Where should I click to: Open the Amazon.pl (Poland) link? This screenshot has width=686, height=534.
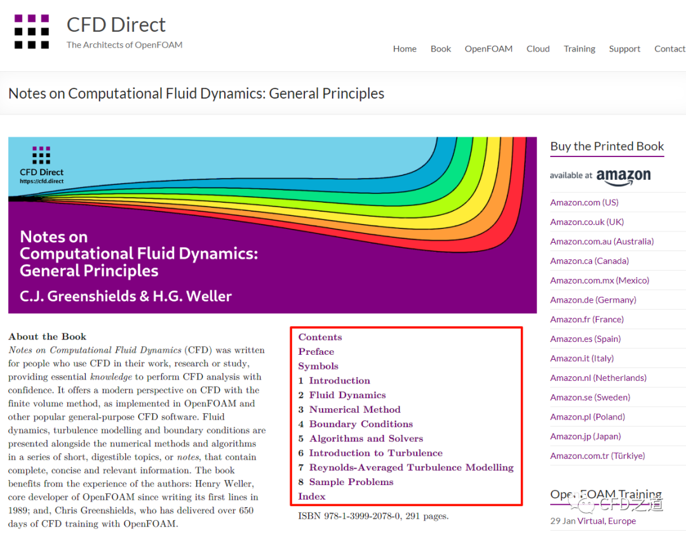tap(587, 416)
